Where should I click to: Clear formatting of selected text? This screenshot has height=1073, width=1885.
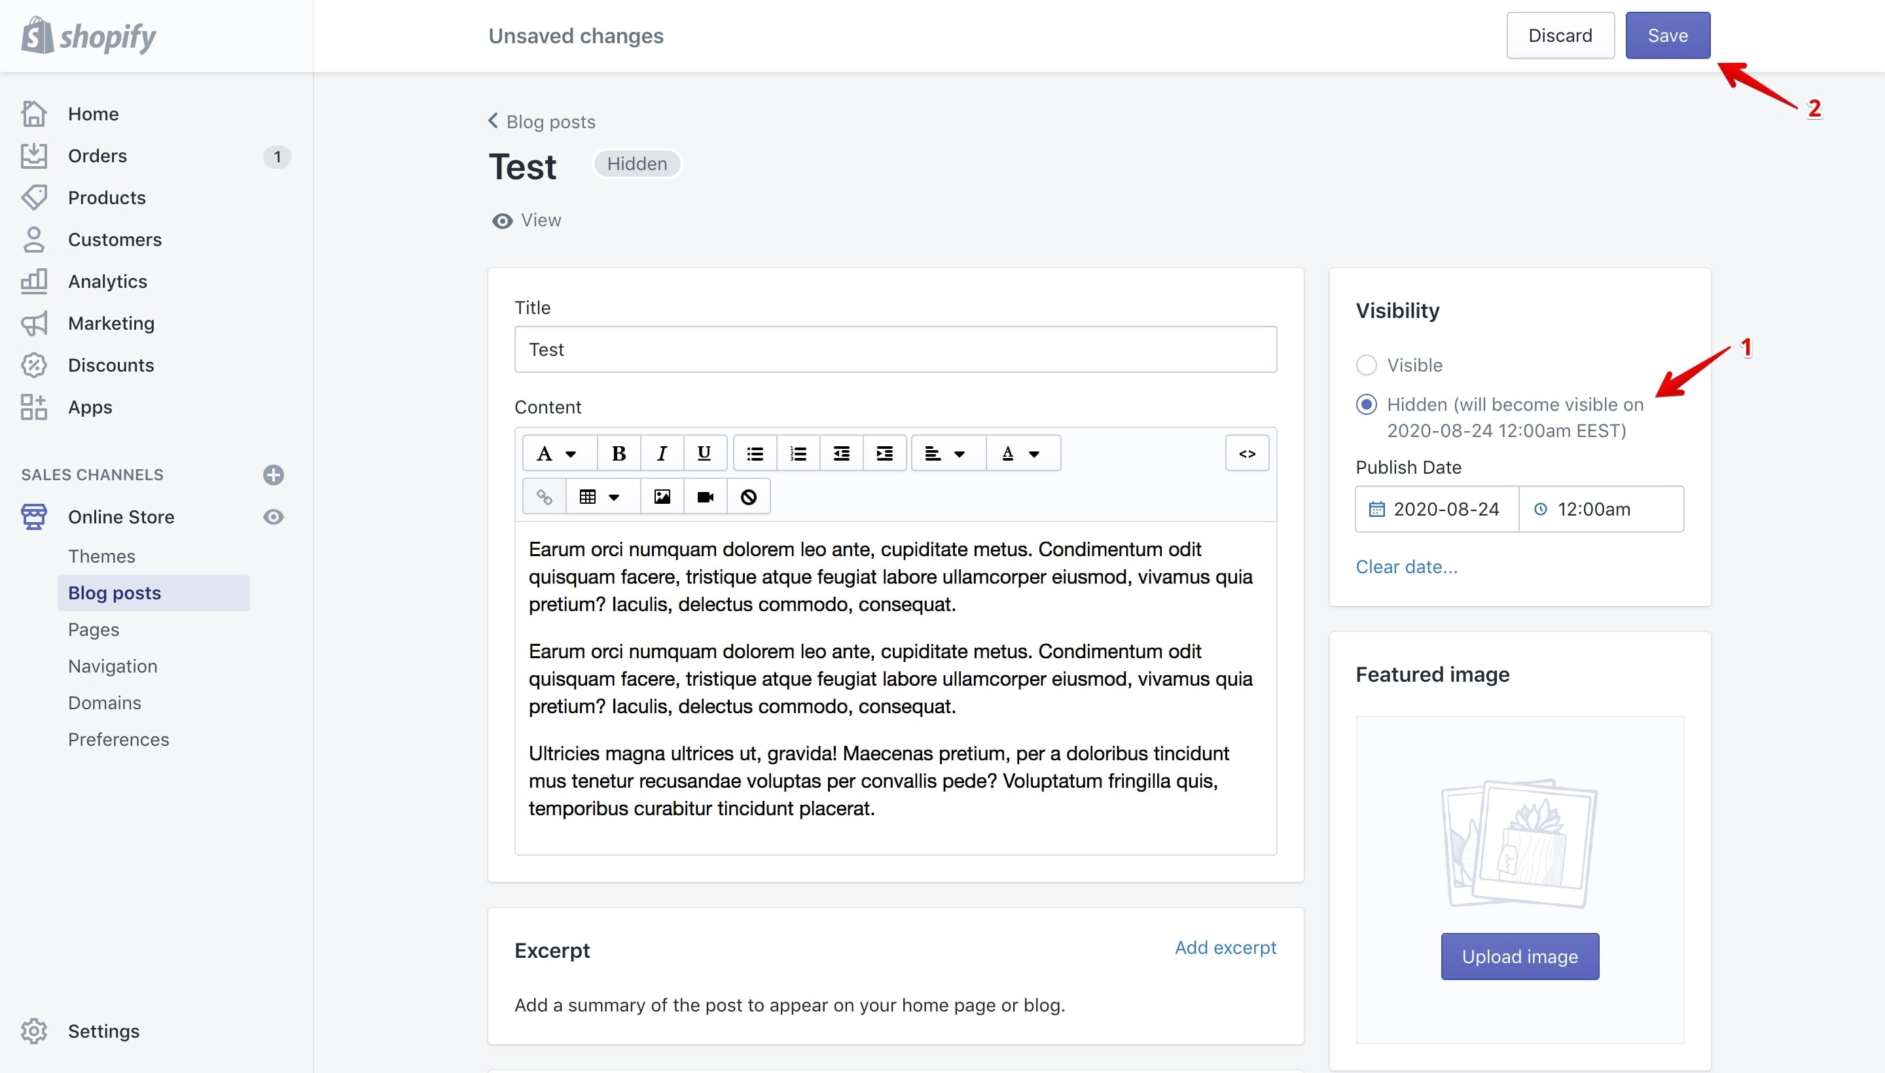[748, 497]
